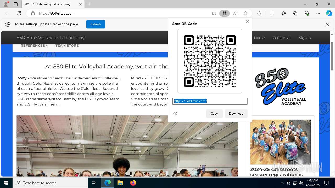Open the notification center icon
This screenshot has height=188, width=335.
pos(326,183)
